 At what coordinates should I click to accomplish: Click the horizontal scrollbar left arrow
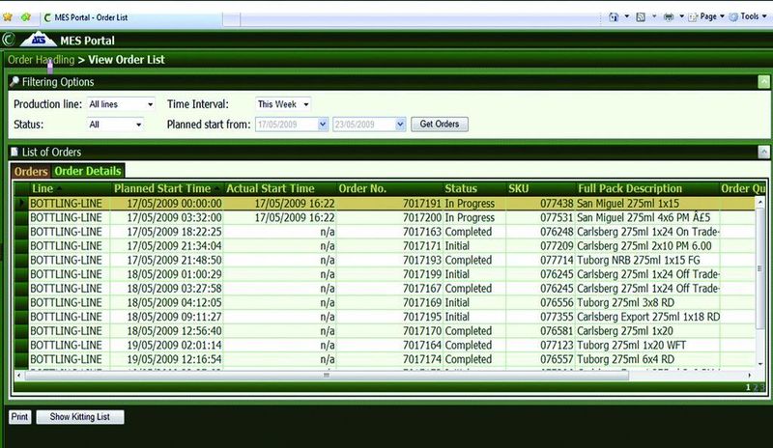[18, 376]
